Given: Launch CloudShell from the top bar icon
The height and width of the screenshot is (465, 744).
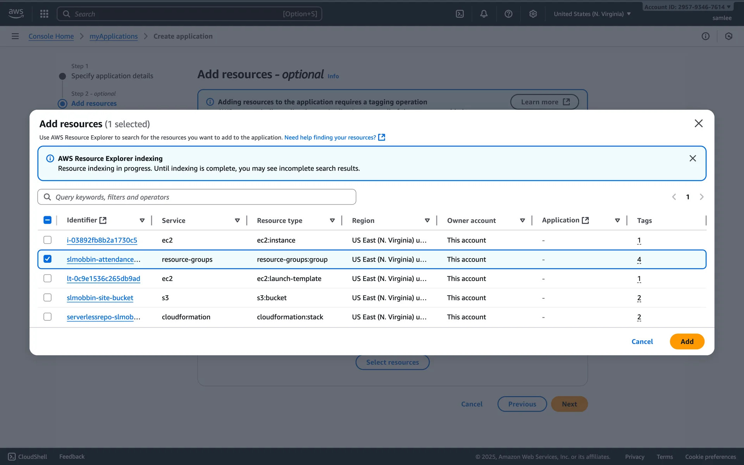Looking at the screenshot, I should click(x=460, y=14).
